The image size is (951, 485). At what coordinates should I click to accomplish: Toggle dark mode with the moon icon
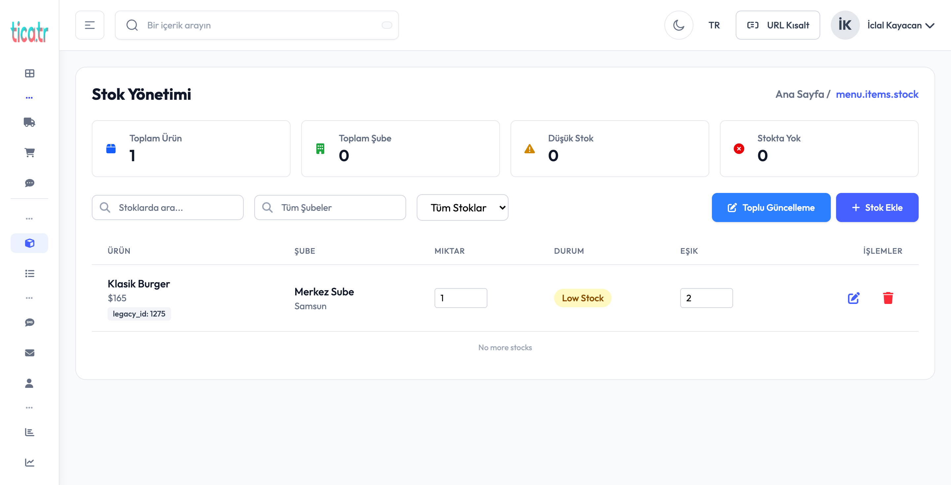[x=679, y=25]
